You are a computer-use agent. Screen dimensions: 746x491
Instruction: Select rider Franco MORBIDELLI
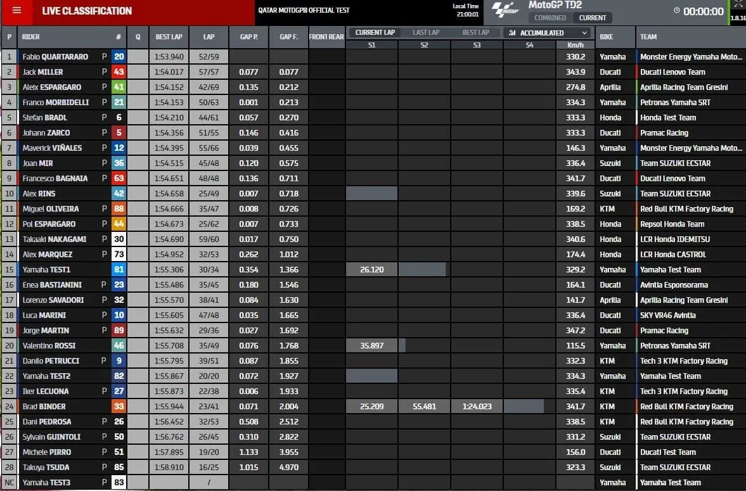click(56, 102)
